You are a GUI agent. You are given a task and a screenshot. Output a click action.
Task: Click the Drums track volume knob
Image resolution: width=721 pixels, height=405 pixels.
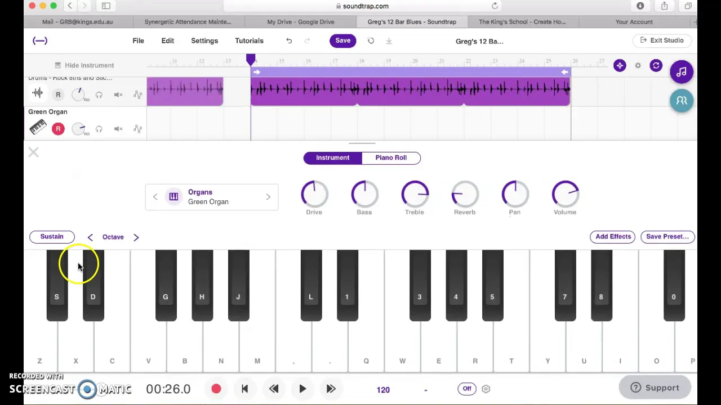pos(79,94)
